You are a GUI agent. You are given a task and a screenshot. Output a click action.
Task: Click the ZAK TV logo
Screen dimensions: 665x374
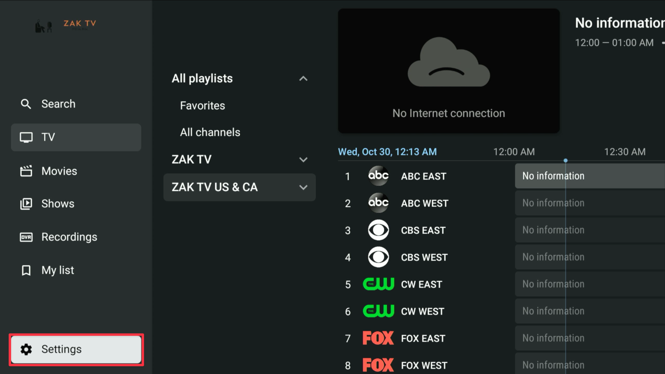[x=66, y=25]
